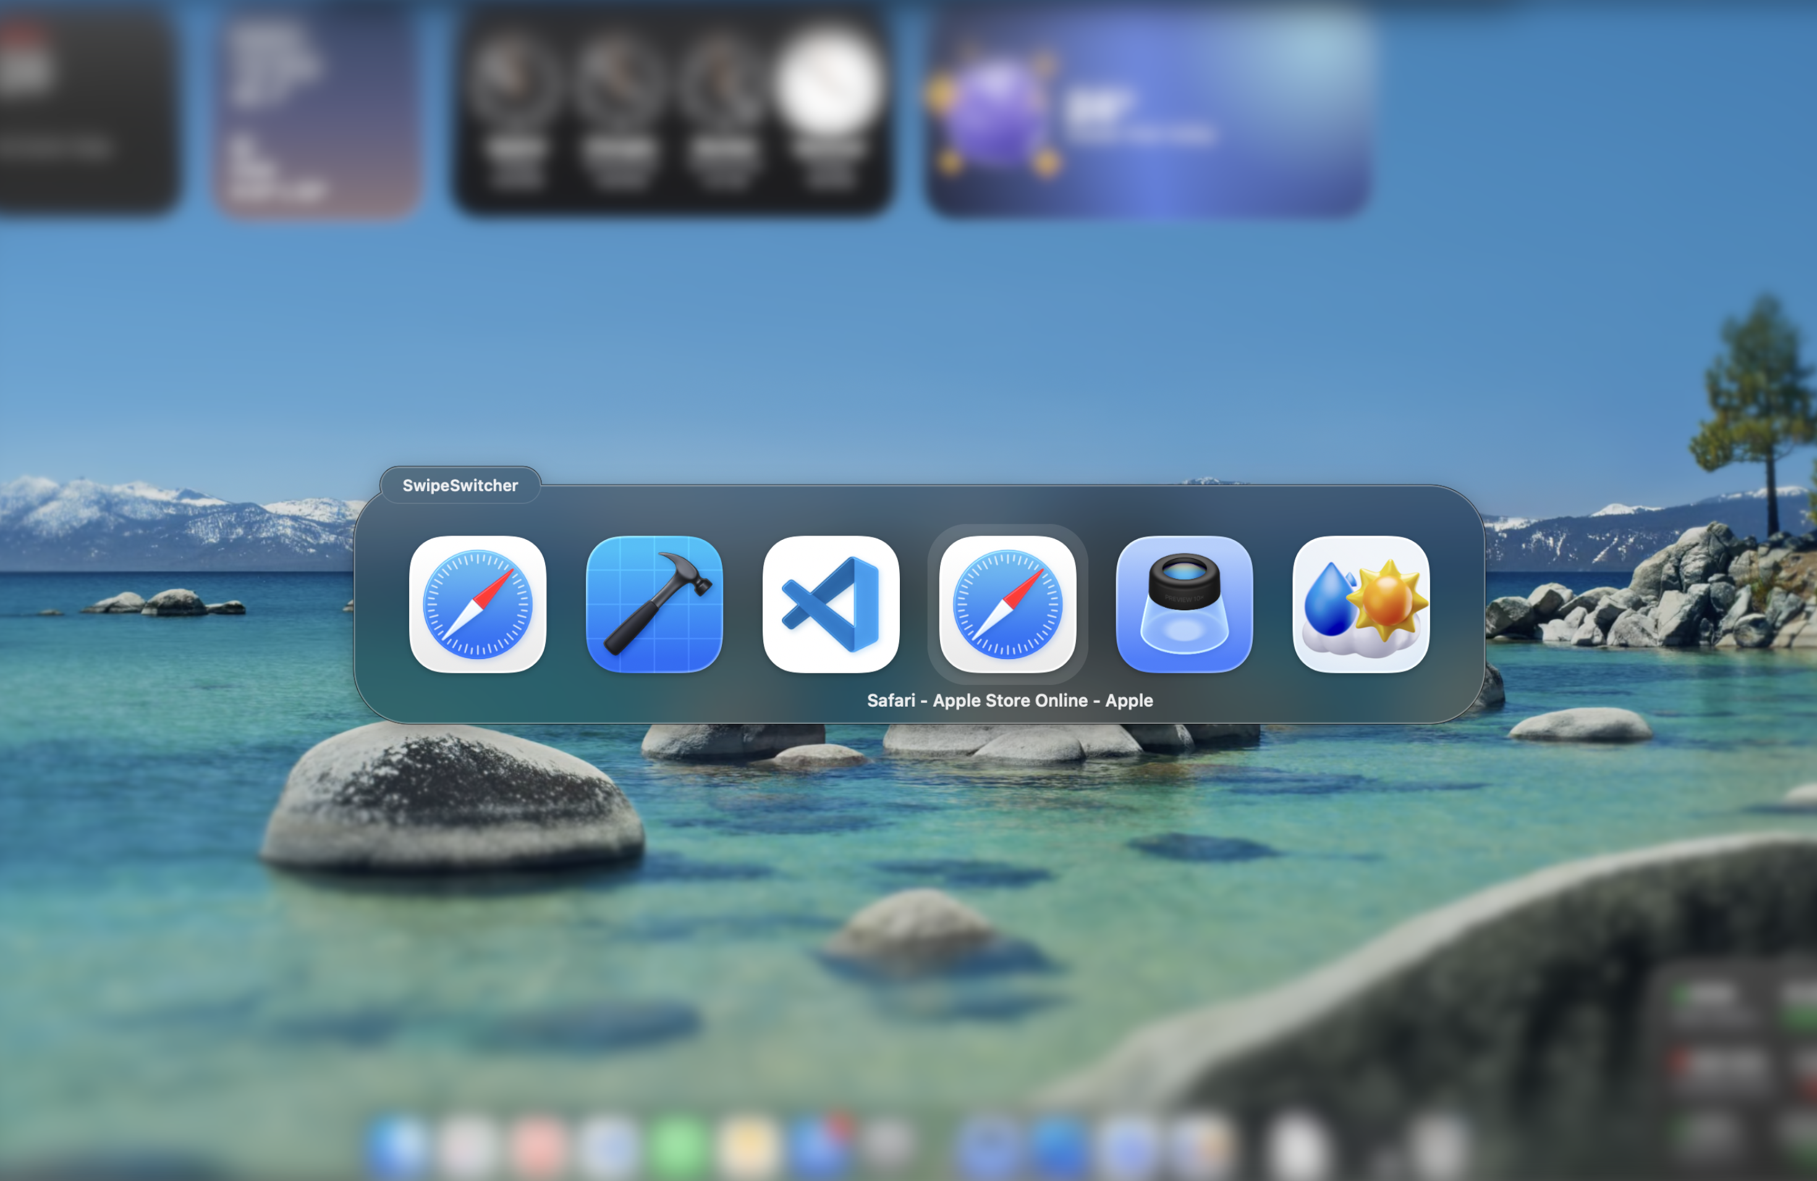Switch to Xcode via the hammer icon

(654, 604)
